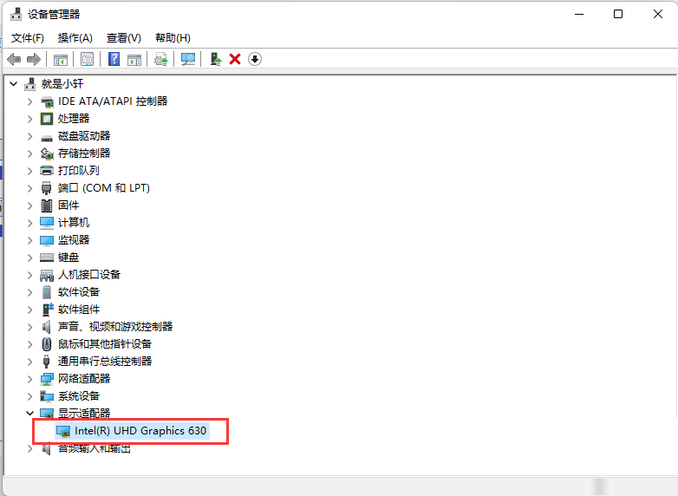Click the Forward arrow toolbar icon
This screenshot has height=496, width=678.
point(33,59)
